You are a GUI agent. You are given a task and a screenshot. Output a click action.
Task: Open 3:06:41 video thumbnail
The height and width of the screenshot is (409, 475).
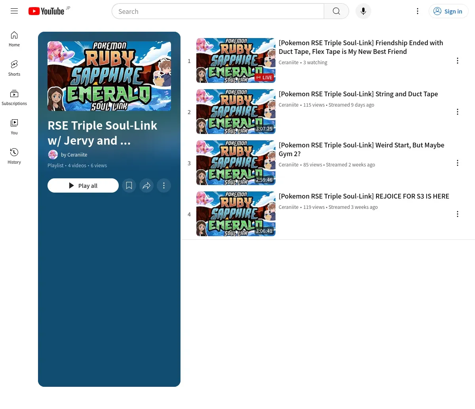coord(236,214)
